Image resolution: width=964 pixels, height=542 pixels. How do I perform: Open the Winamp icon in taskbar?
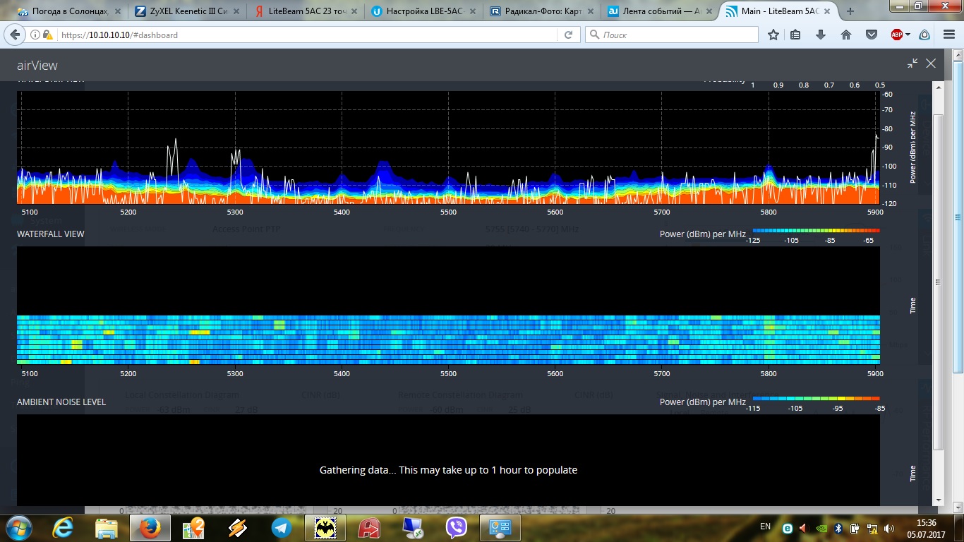pyautogui.click(x=237, y=527)
